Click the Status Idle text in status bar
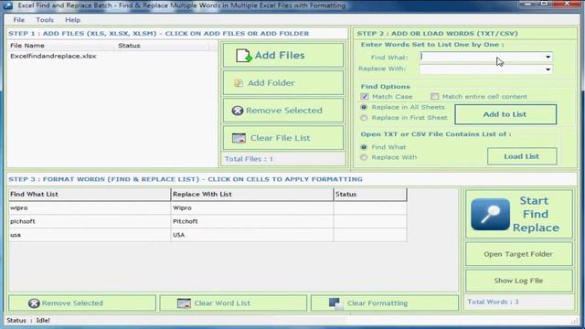 (28, 321)
